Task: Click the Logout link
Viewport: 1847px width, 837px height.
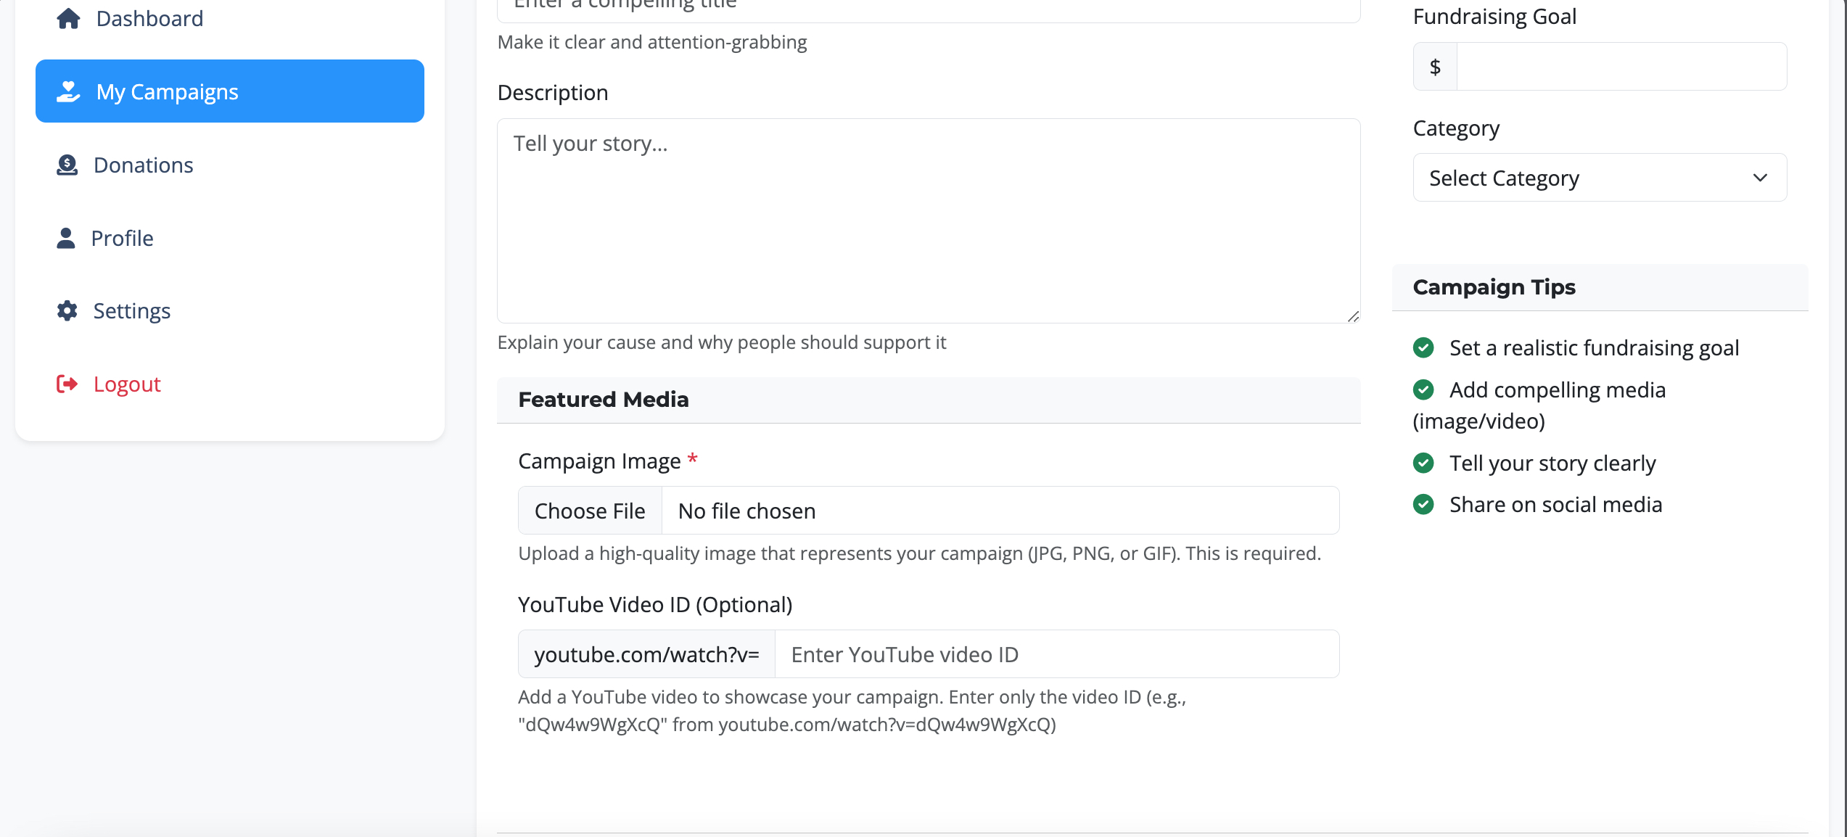Action: click(x=127, y=384)
